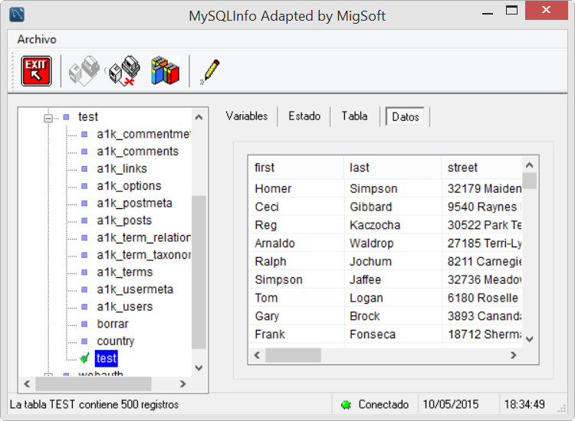575x421 pixels.
Task: Click the 'first' column header
Action: (264, 168)
